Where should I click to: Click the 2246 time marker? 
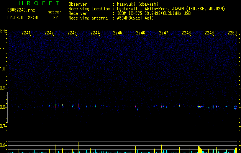point(141,33)
